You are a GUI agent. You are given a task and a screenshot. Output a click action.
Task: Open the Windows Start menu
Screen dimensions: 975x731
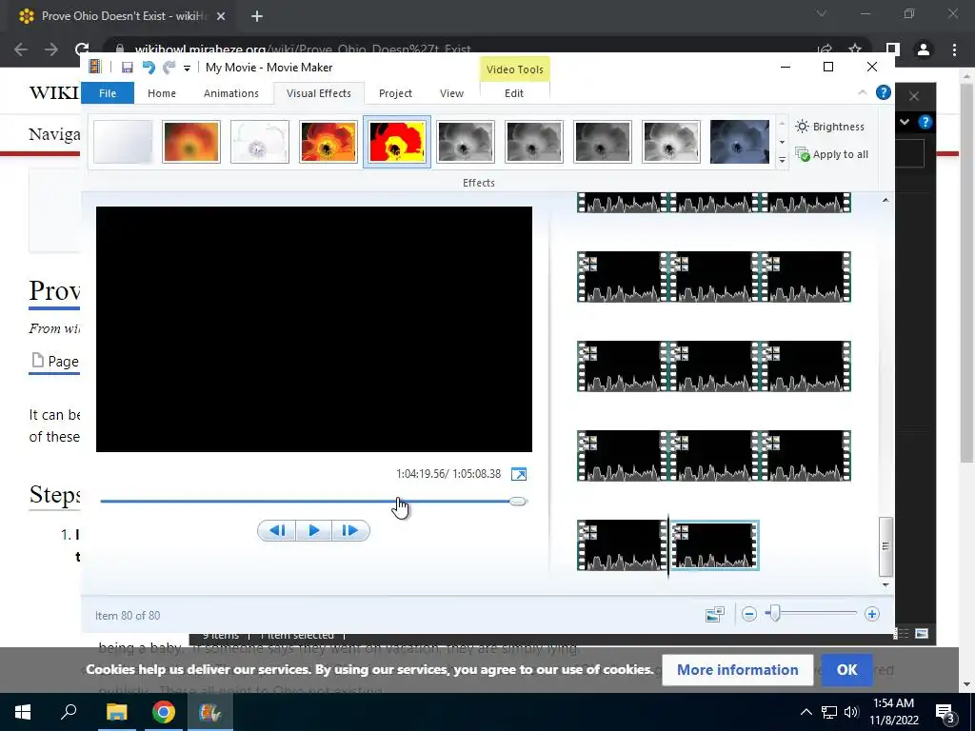pyautogui.click(x=23, y=712)
